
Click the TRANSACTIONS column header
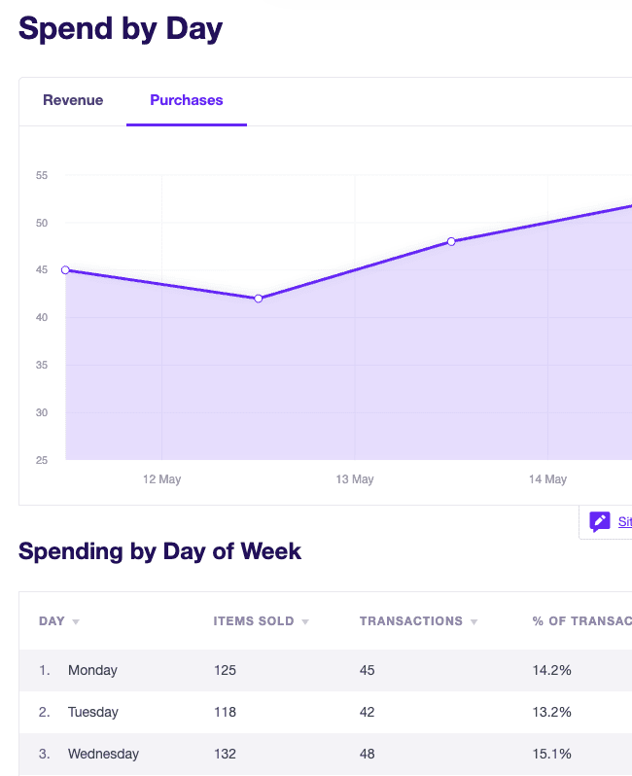tap(410, 621)
